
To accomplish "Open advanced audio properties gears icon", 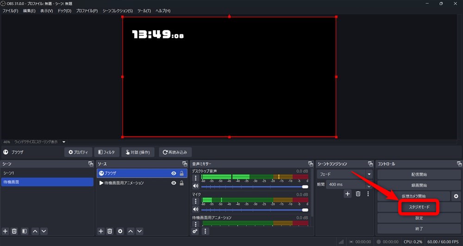I will point(195,231).
